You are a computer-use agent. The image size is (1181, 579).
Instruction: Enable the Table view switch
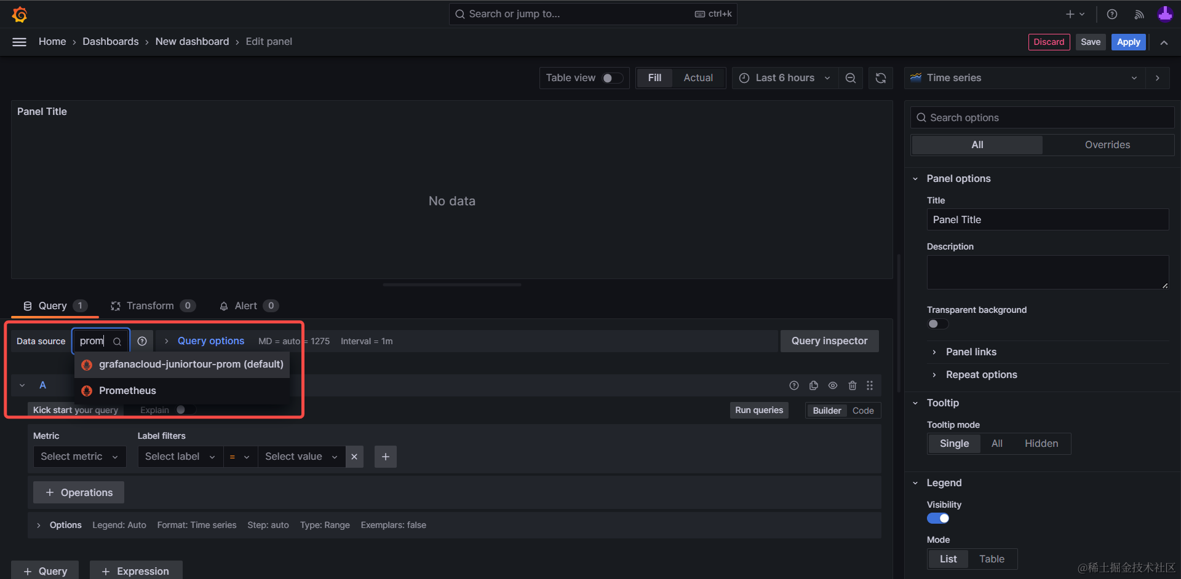coord(612,78)
